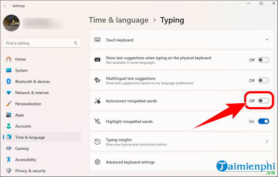Open Accounts from the sidebar

pyautogui.click(x=23, y=126)
